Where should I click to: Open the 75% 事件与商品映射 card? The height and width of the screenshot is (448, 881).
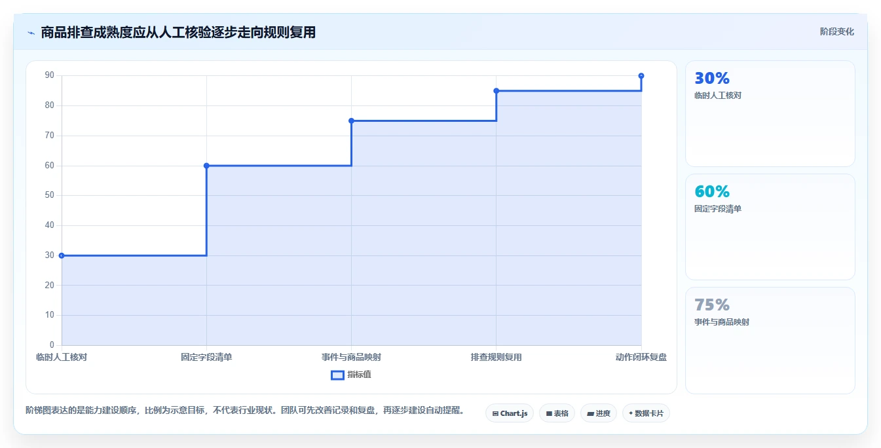coord(770,341)
